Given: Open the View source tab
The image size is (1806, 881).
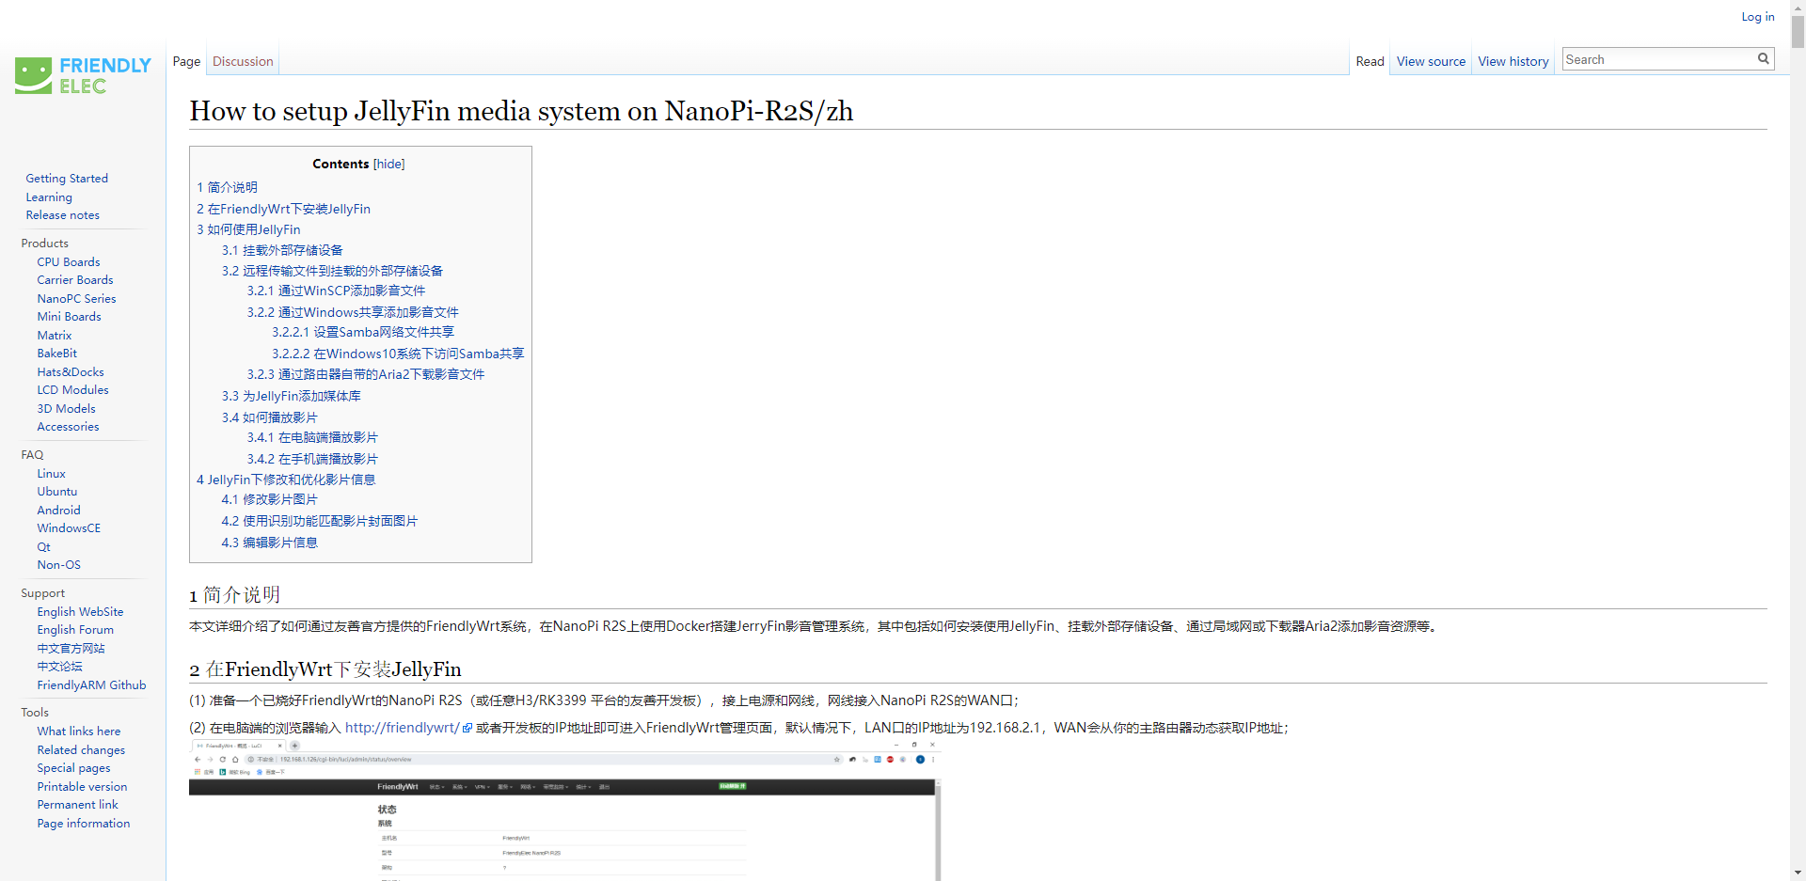Looking at the screenshot, I should pyautogui.click(x=1431, y=61).
